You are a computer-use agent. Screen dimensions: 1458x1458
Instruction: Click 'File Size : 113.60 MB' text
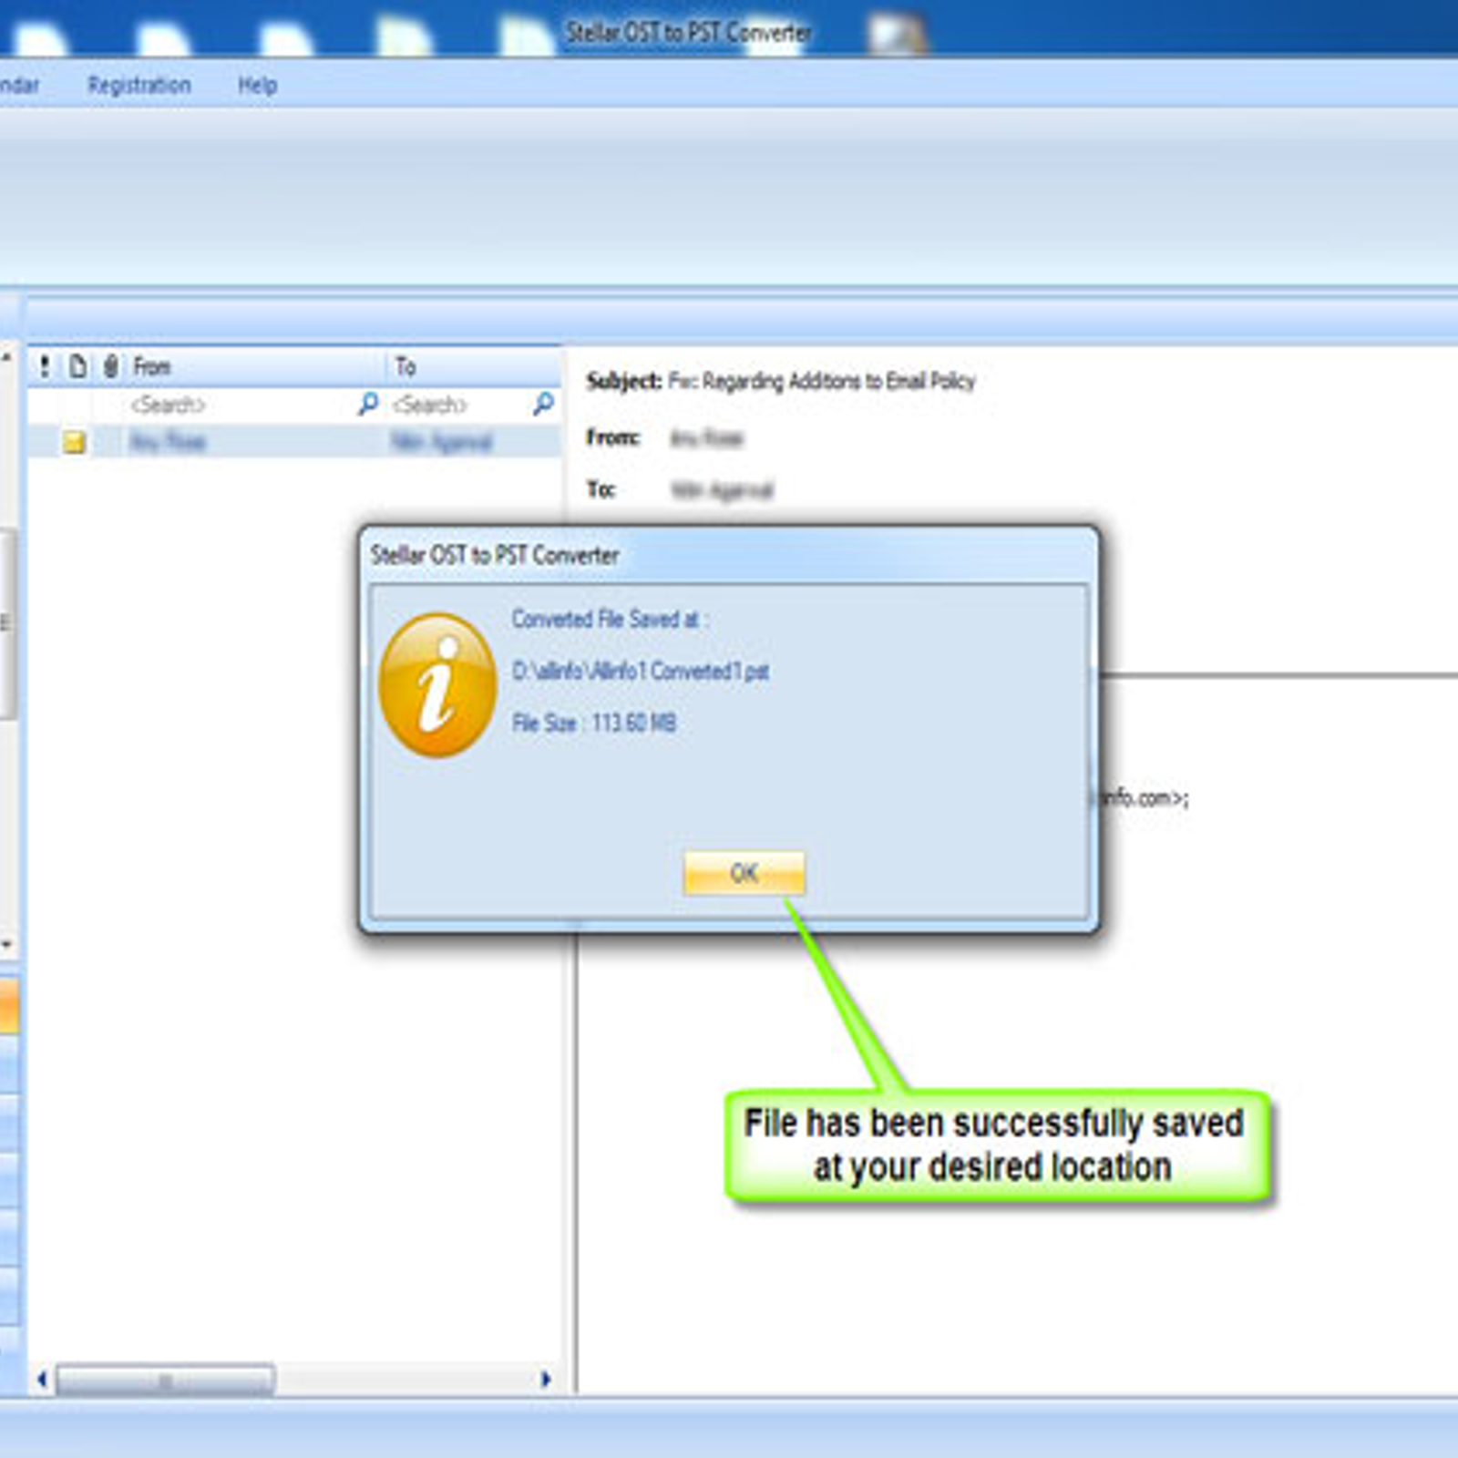tap(594, 724)
